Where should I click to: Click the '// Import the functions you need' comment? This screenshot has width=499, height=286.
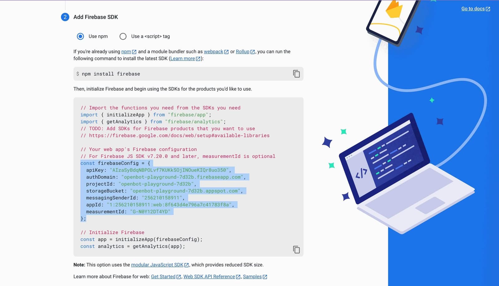pos(161,108)
